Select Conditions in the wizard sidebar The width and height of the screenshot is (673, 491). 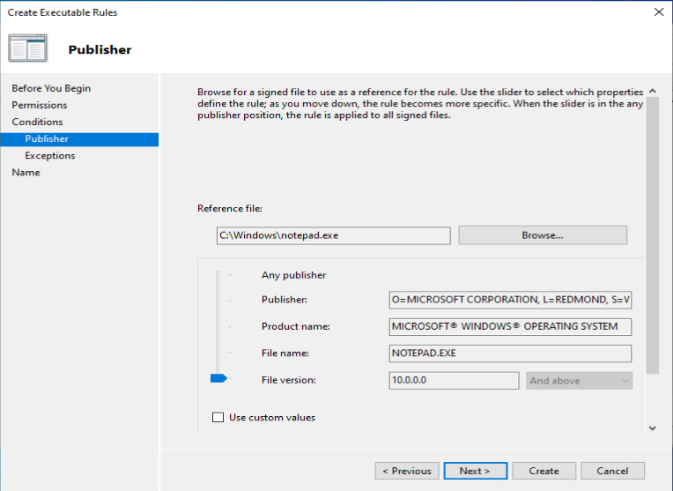coord(37,122)
